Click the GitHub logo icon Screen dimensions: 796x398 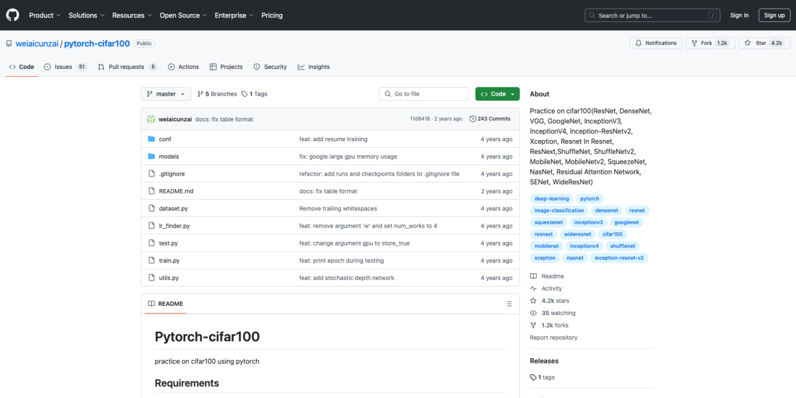tap(13, 15)
